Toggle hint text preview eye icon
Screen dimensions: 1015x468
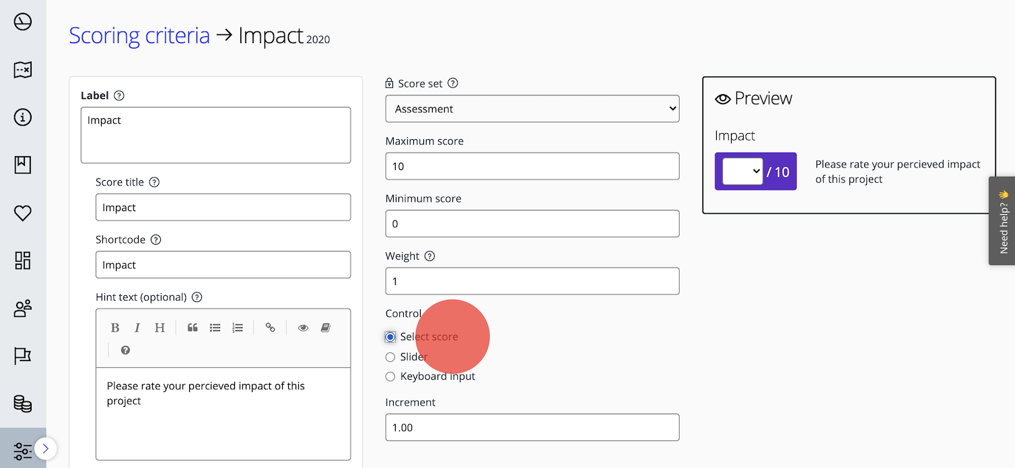click(x=303, y=328)
